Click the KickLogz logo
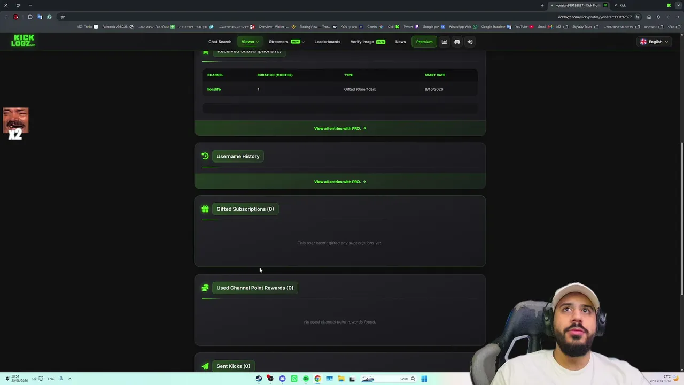Image resolution: width=684 pixels, height=385 pixels. (23, 41)
